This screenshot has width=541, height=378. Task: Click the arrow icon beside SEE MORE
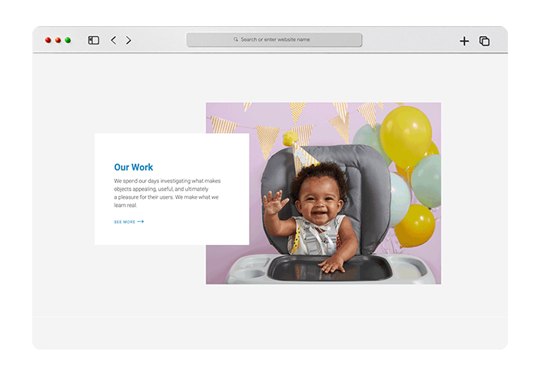click(x=141, y=221)
